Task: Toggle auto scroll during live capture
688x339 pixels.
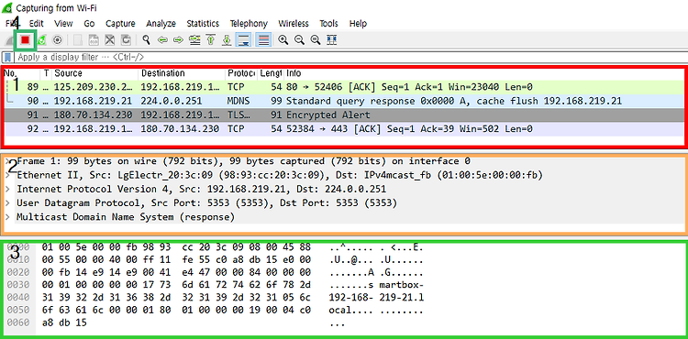Action: (x=243, y=40)
